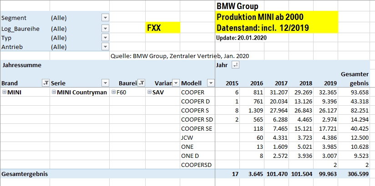Open the Variante column dropdown
The width and height of the screenshot is (375, 186).
[x=176, y=83]
